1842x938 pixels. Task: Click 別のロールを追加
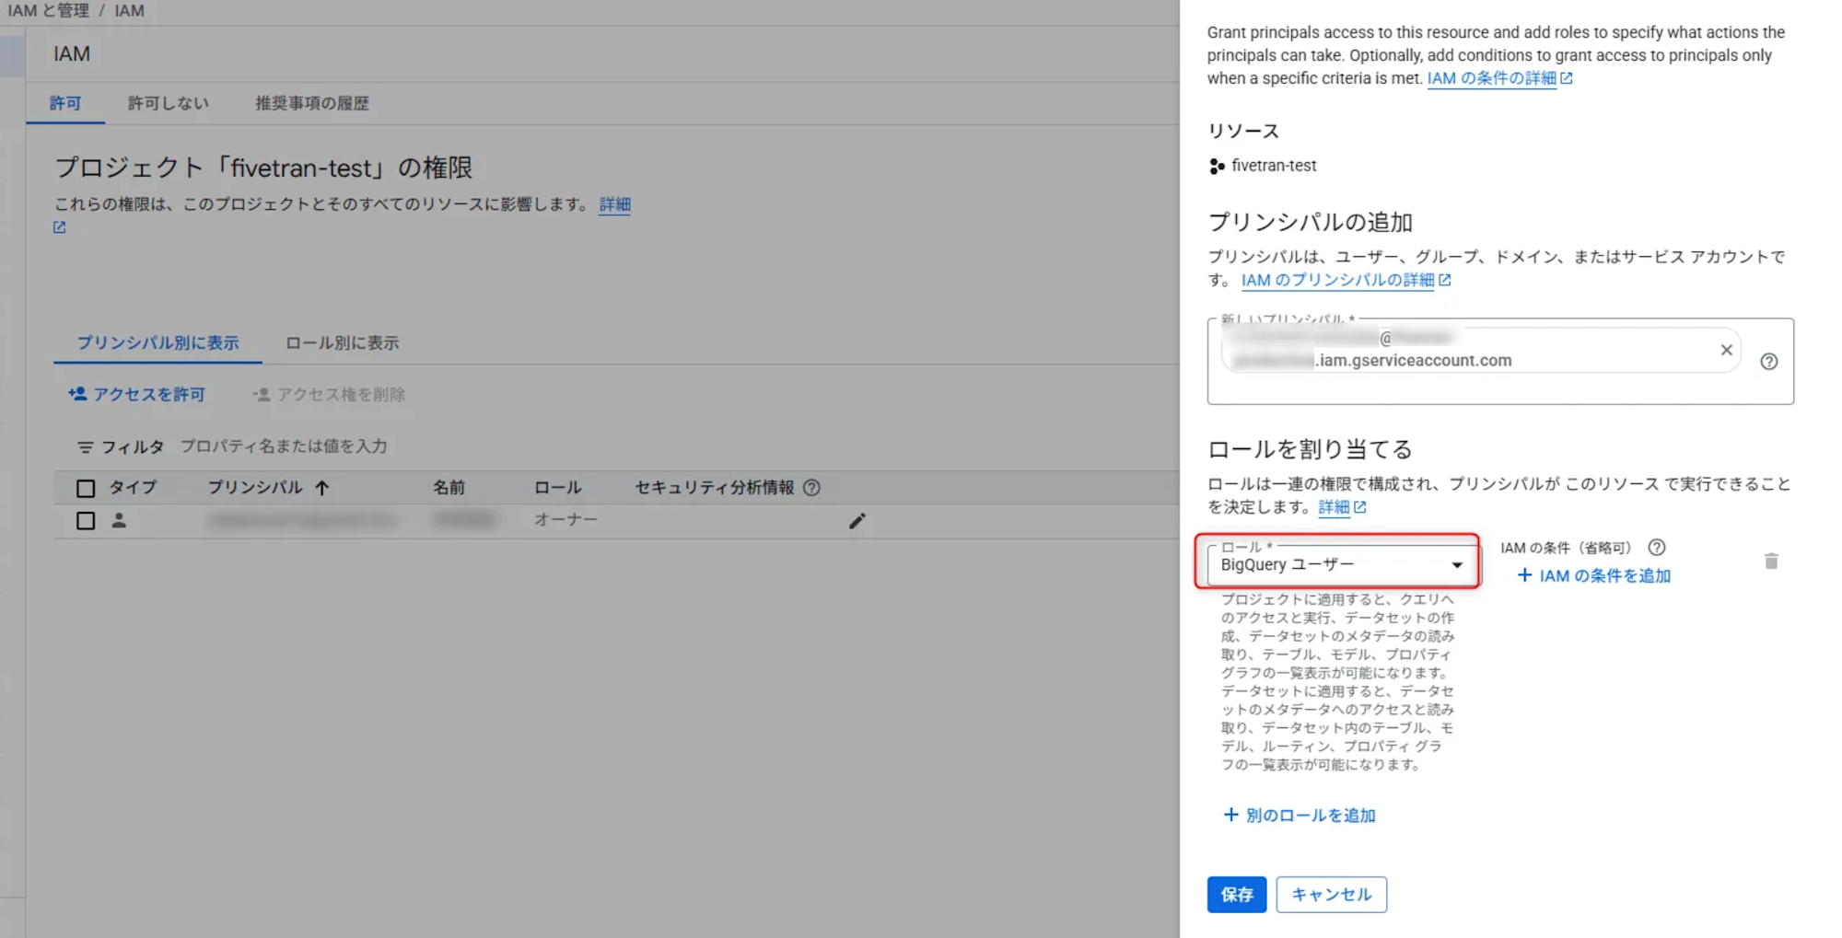(1299, 815)
